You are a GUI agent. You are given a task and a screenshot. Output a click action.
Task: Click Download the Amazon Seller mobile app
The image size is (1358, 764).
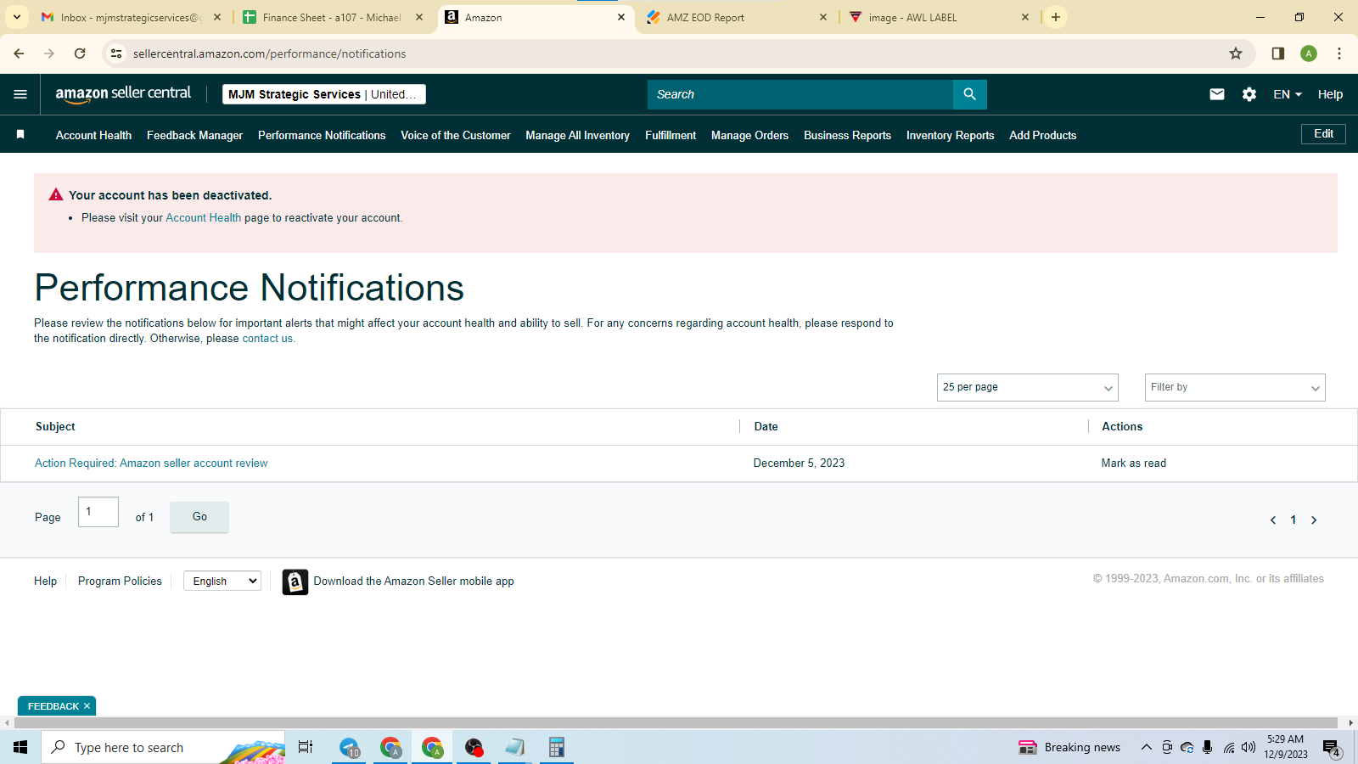pos(413,581)
